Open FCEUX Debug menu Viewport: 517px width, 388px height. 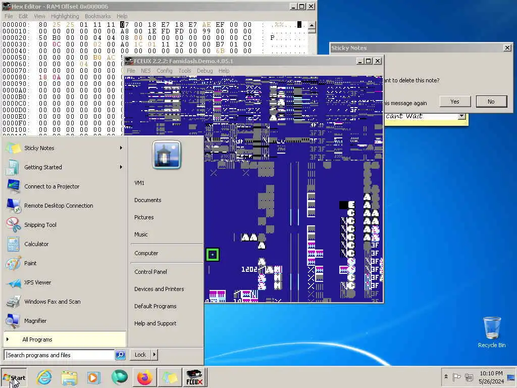click(205, 71)
